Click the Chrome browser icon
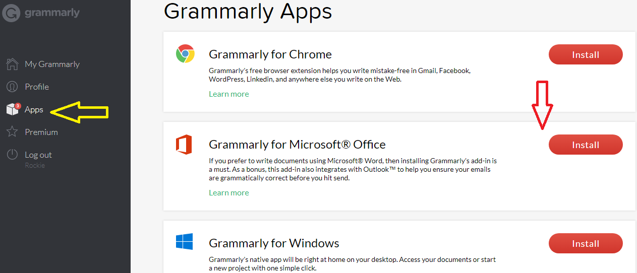This screenshot has width=637, height=273. click(x=185, y=53)
